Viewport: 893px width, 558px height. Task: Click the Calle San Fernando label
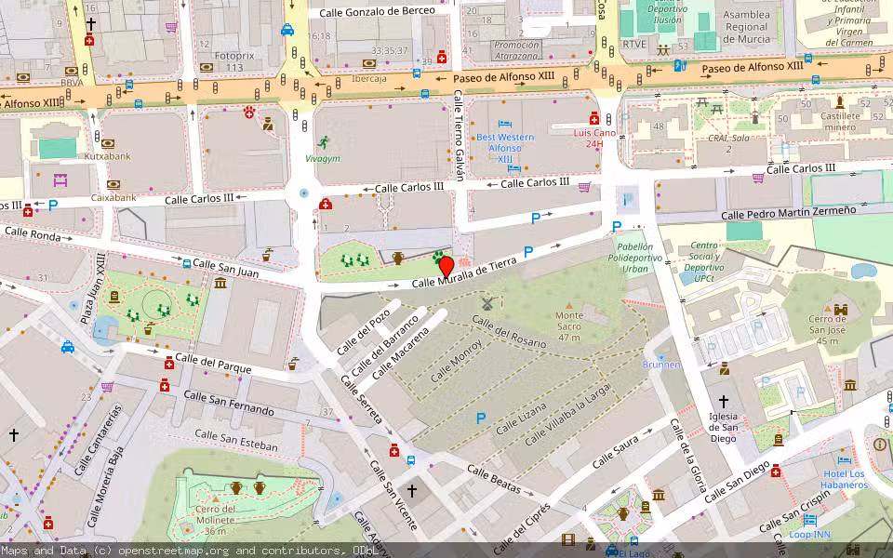[x=229, y=403]
